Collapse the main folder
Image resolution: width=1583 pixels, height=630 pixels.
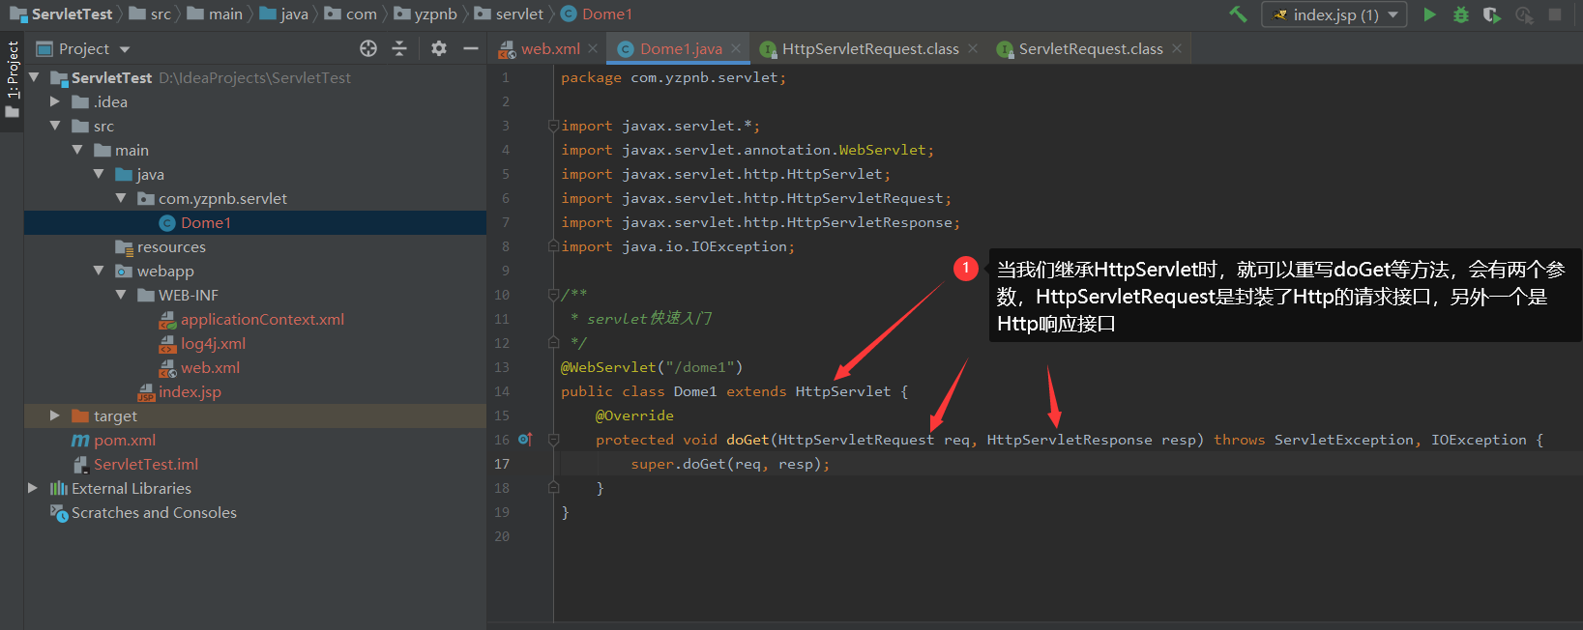(77, 150)
